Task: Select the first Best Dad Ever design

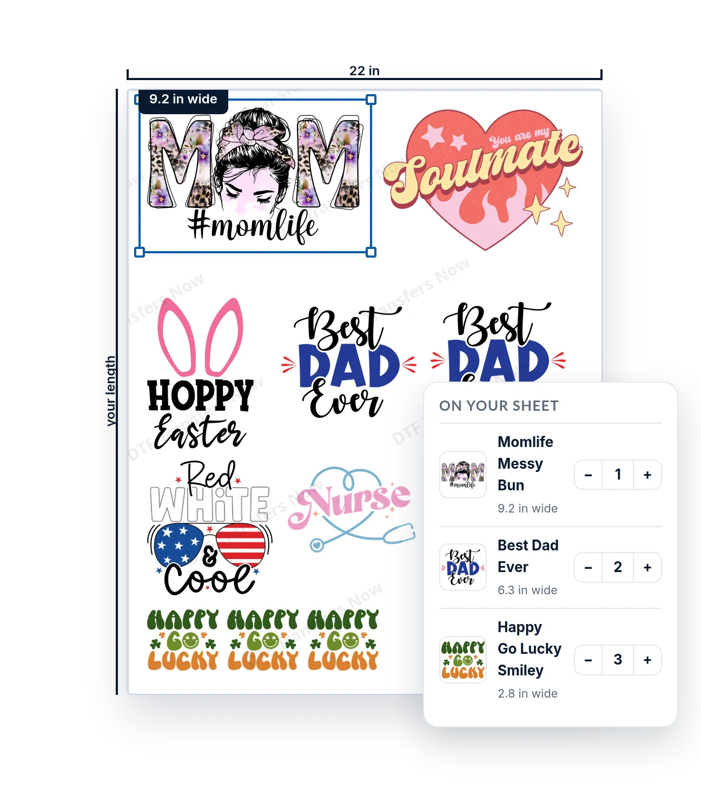Action: [x=349, y=363]
